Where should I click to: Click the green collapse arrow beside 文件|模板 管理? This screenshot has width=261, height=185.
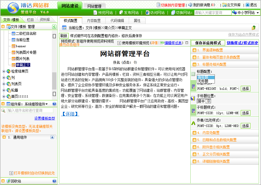point(54,27)
